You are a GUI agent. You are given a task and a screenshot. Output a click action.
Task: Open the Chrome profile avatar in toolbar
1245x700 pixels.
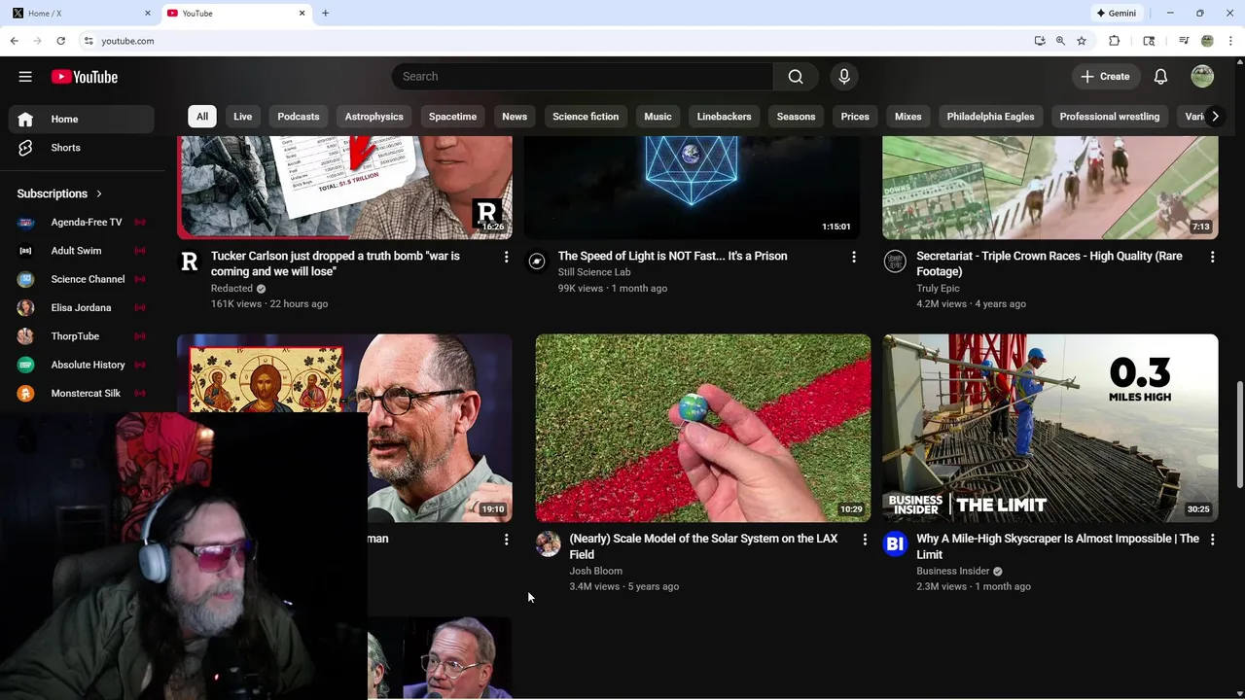pos(1207,41)
